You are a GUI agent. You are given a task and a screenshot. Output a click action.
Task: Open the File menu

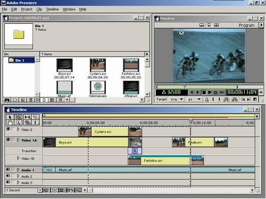4,9
